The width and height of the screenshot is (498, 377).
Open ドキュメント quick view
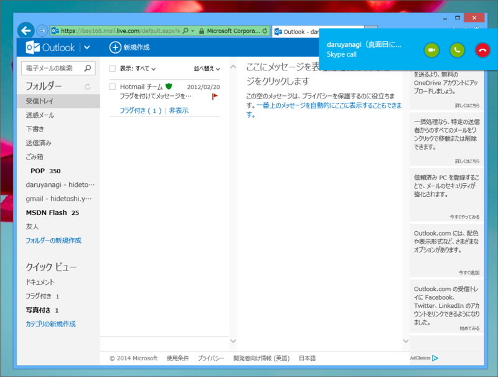[40, 282]
